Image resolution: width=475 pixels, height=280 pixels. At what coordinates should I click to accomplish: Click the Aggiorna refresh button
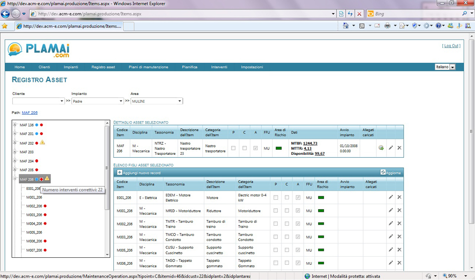coord(390,173)
